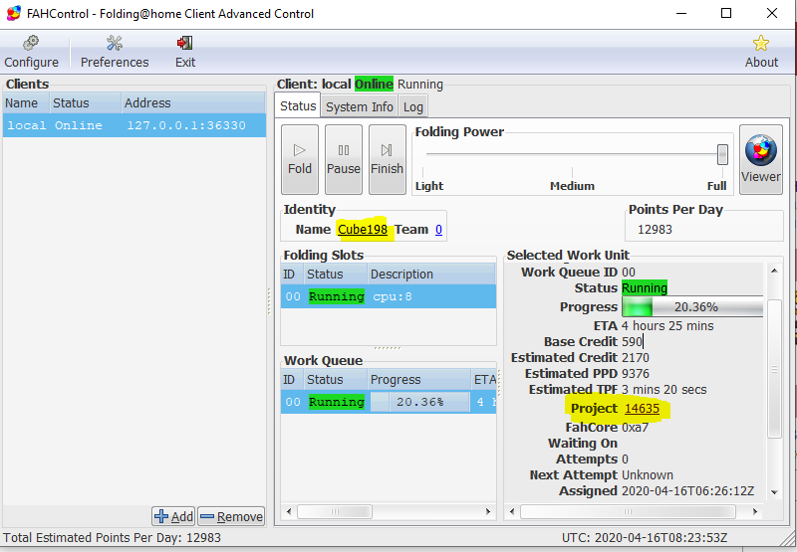The image size is (797, 552).
Task: Click Total Estimated Points Per Day status text
Action: [x=112, y=538]
